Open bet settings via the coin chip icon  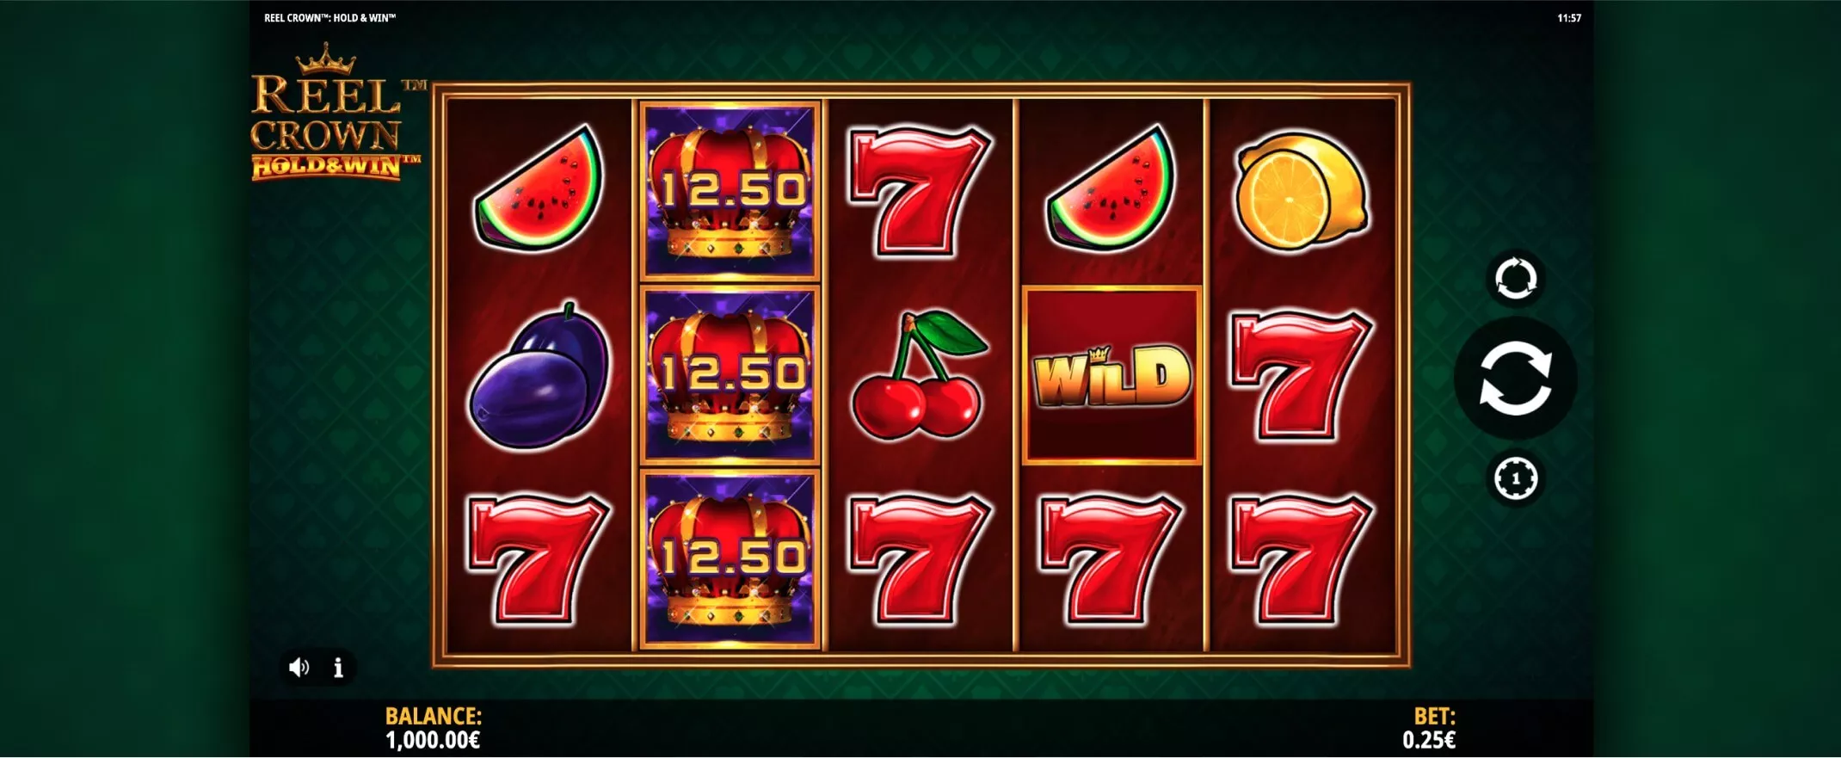pyautogui.click(x=1515, y=478)
